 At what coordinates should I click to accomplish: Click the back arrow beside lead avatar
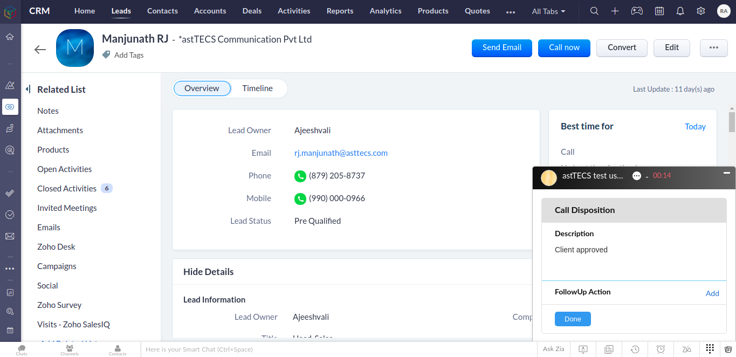(x=40, y=50)
